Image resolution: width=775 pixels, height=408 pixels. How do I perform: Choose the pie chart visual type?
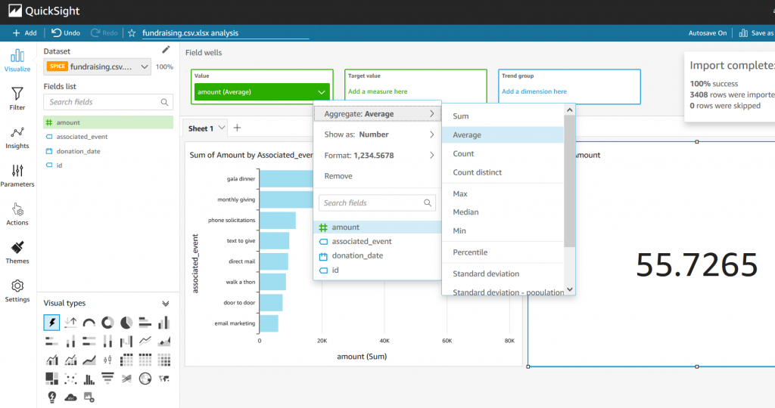coord(126,323)
